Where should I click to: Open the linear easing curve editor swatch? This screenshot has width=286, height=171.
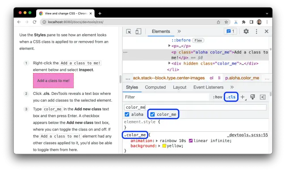click(191, 141)
